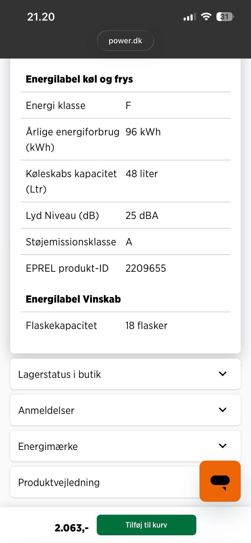Click the Energilabel køl og frys heading

[79, 79]
